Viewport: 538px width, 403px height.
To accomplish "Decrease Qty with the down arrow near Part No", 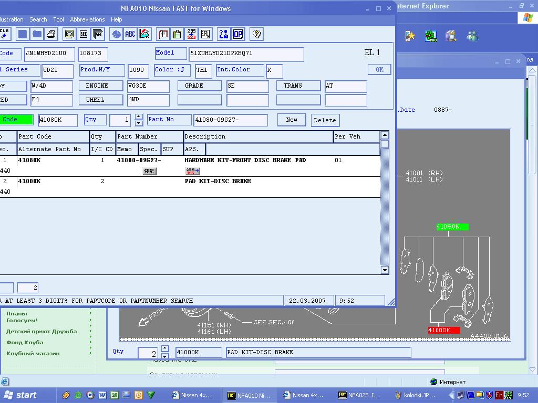I will 139,123.
